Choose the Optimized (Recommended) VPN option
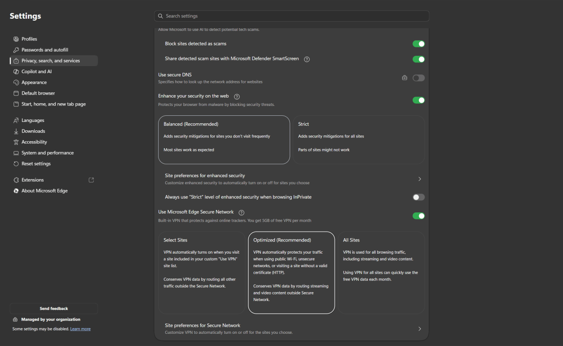This screenshot has width=563, height=346. pyautogui.click(x=291, y=272)
